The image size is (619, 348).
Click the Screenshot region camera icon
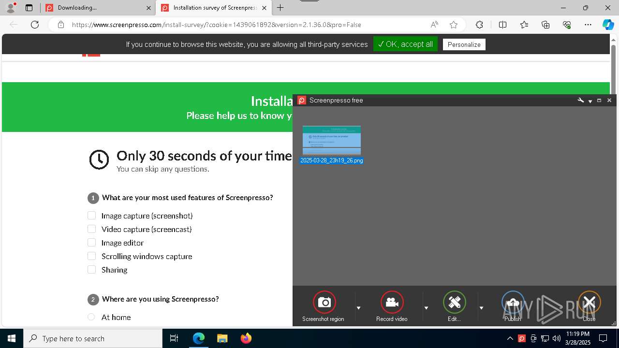coord(324,302)
